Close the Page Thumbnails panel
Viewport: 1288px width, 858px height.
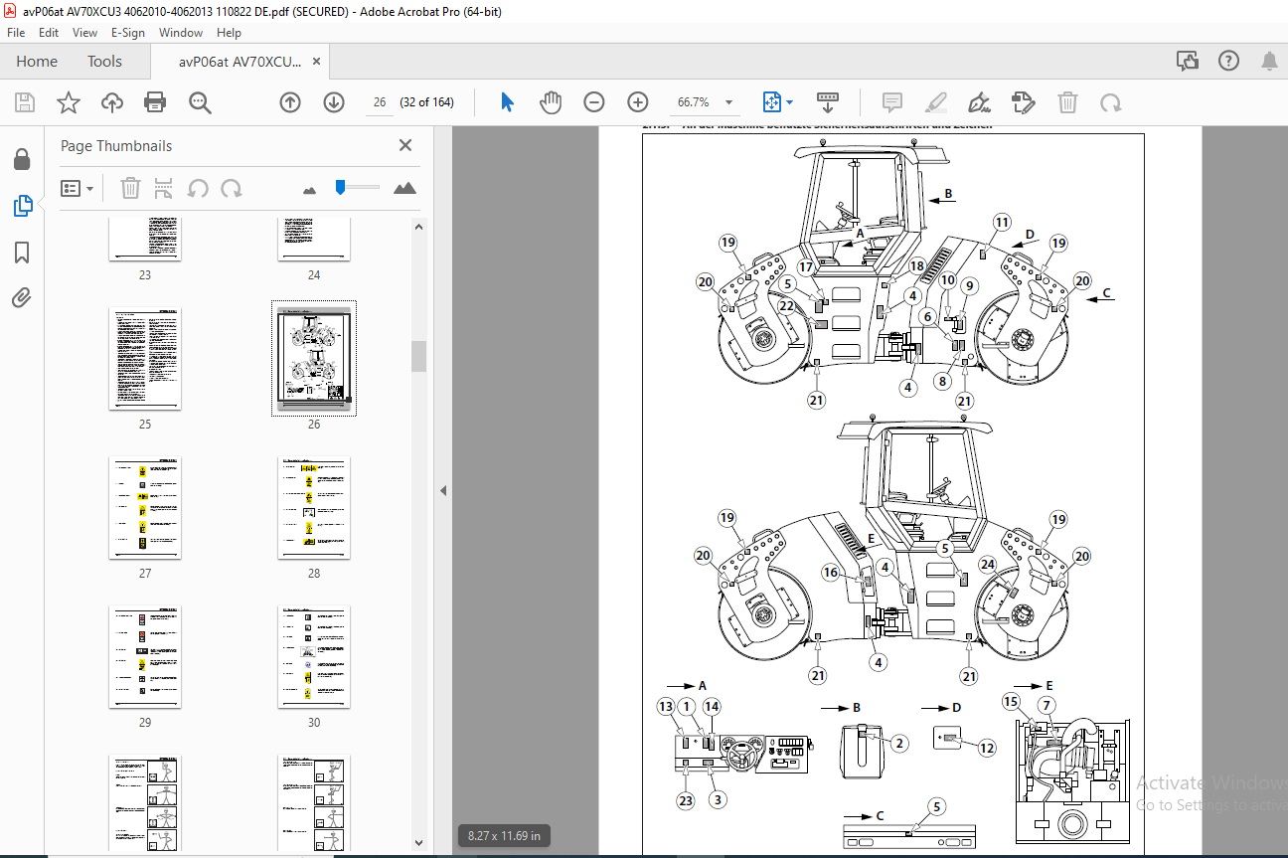point(405,145)
